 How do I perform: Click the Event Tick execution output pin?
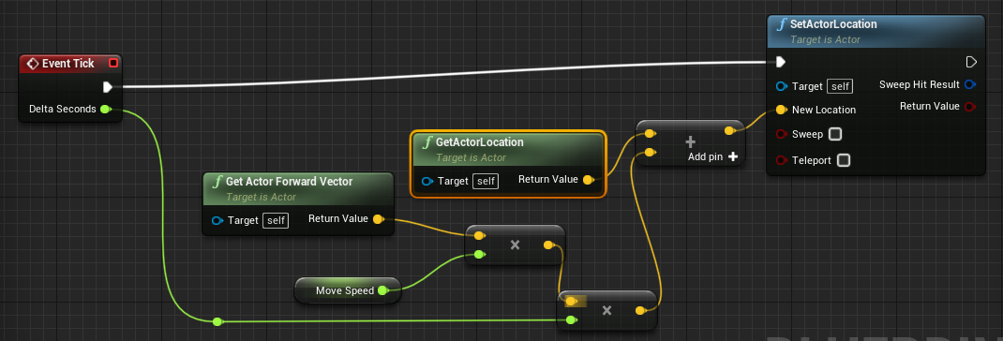(108, 86)
